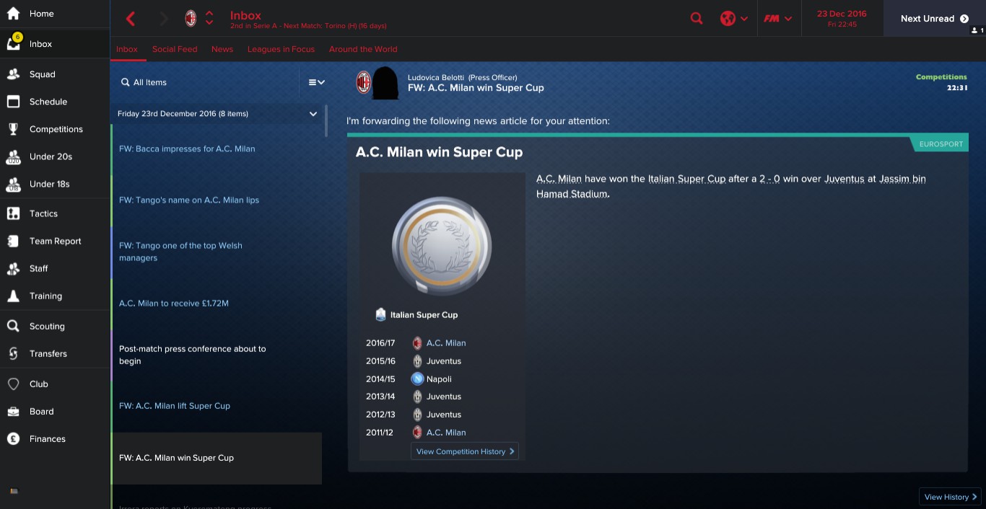Open the search magnifier icon
Screen dimensions: 986x509
[697, 19]
